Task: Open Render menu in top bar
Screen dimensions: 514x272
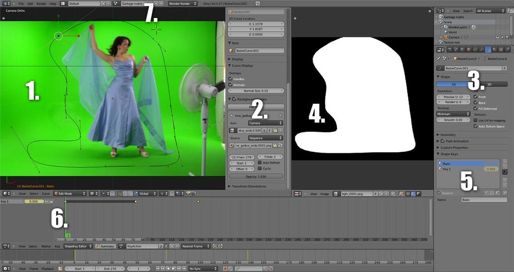Action: [x=41, y=4]
